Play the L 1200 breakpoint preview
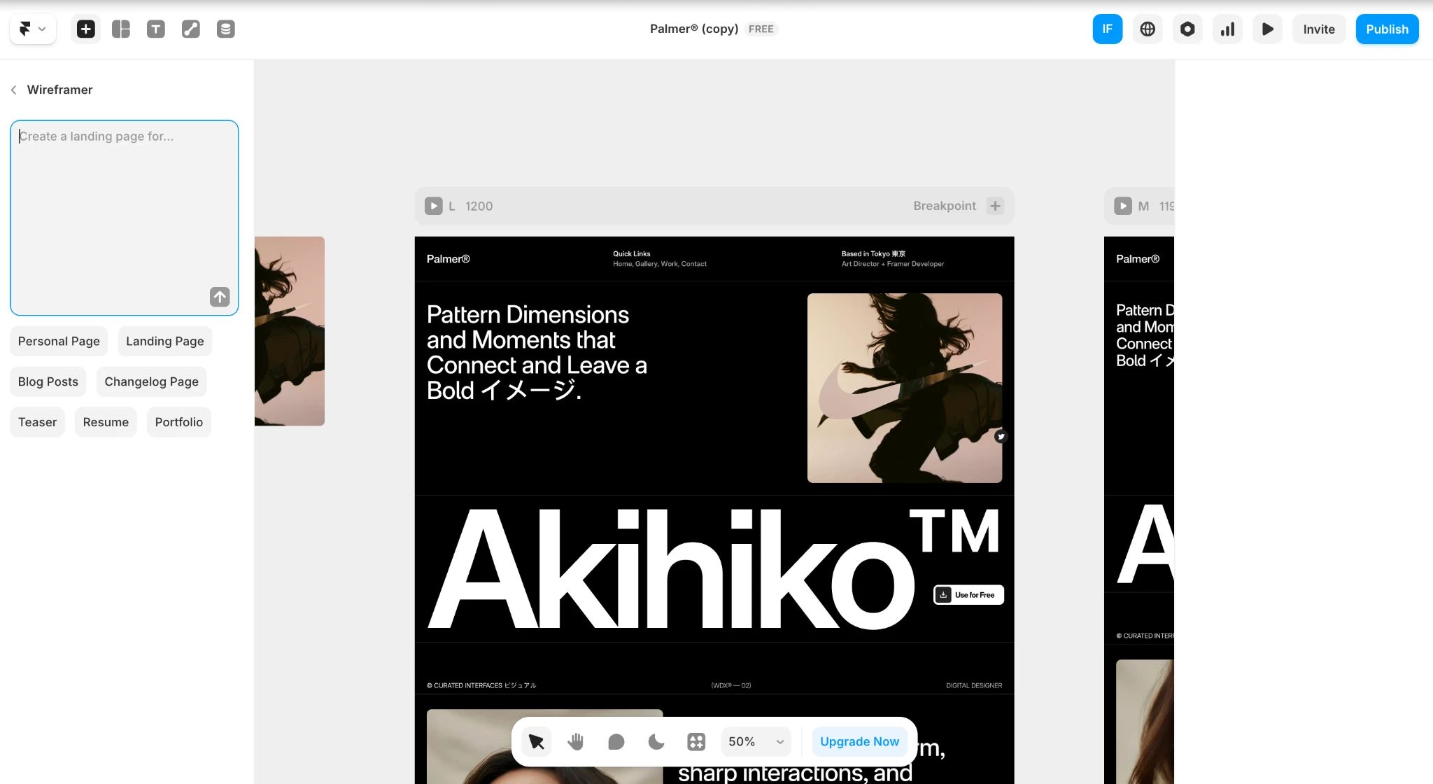 coord(434,206)
